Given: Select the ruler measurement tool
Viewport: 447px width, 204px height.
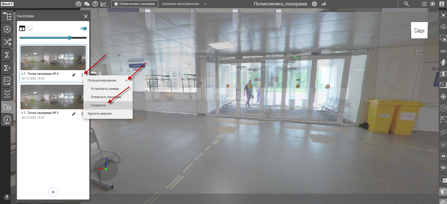Looking at the screenshot, I should pos(443,51).
